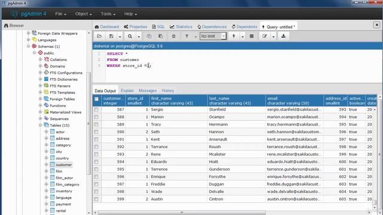Click the Stop query square icon
The height and width of the screenshot is (215, 383).
tap(251, 36)
